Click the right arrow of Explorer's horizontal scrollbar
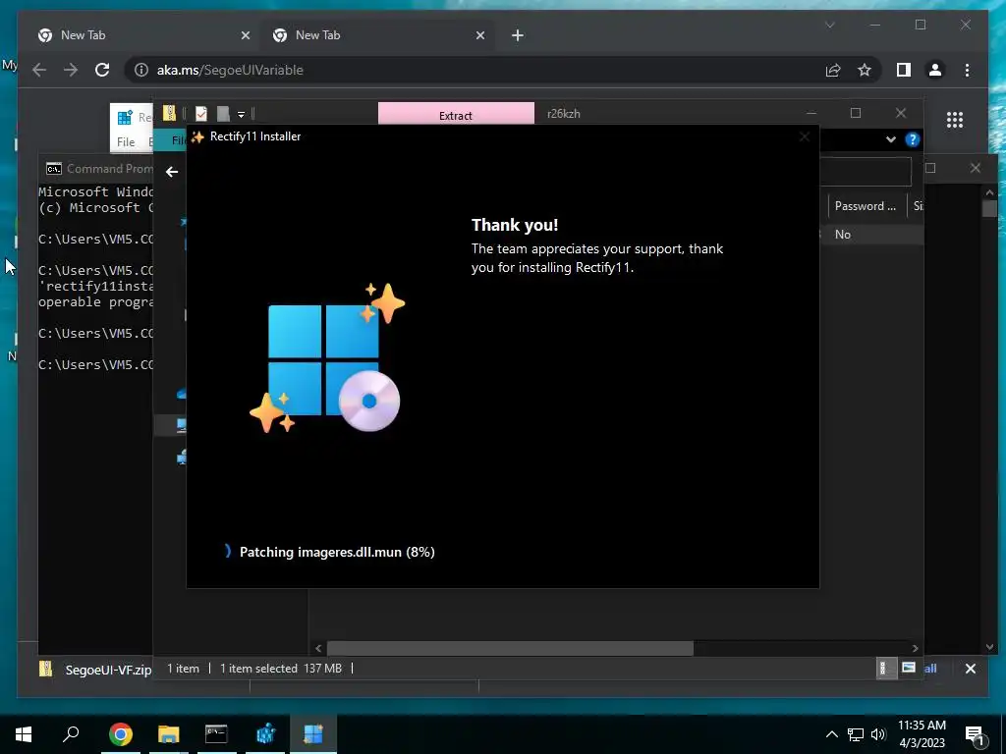 (x=915, y=648)
